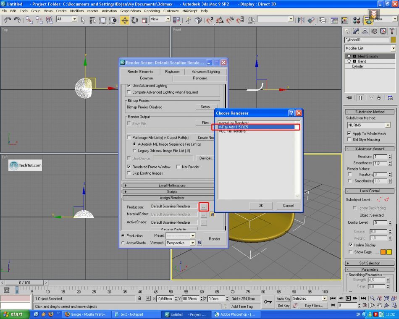Open the Display command panel tab
The width and height of the screenshot is (399, 319).
click(x=383, y=31)
